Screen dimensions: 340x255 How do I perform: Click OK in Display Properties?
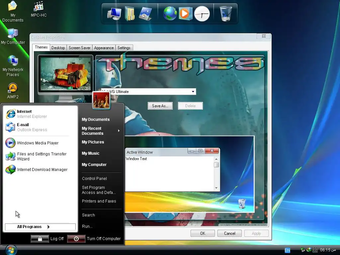[x=203, y=233]
